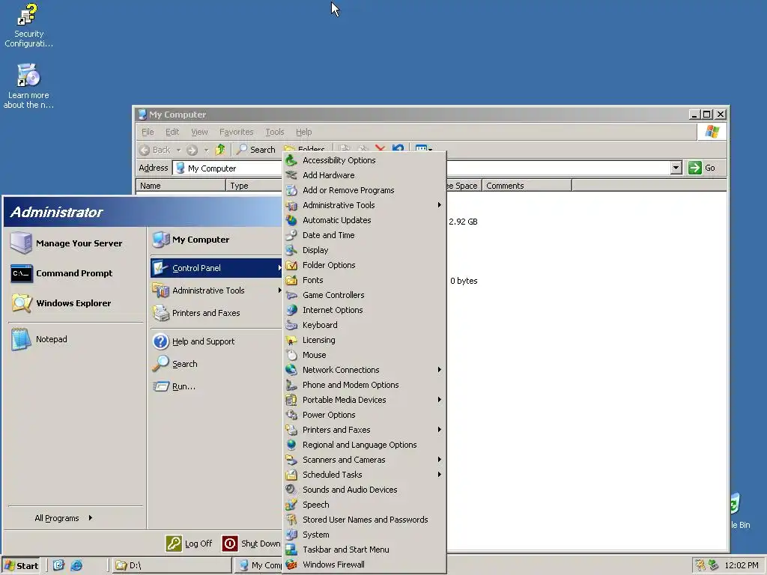767x575 pixels.
Task: Open the File menu in My Computer
Action: [x=148, y=132]
